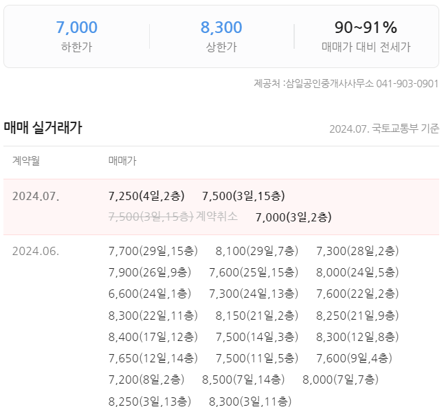
Task: Click the active 7,500(3일,15층) entry
Action: [x=243, y=196]
